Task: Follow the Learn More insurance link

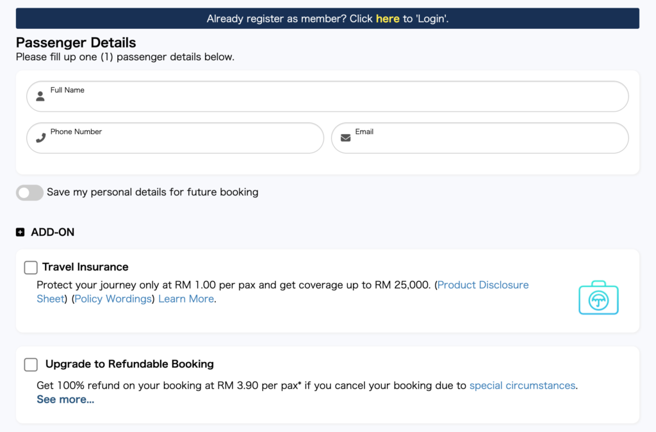Action: (186, 299)
